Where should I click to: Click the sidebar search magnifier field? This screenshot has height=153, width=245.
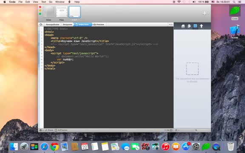196,130
